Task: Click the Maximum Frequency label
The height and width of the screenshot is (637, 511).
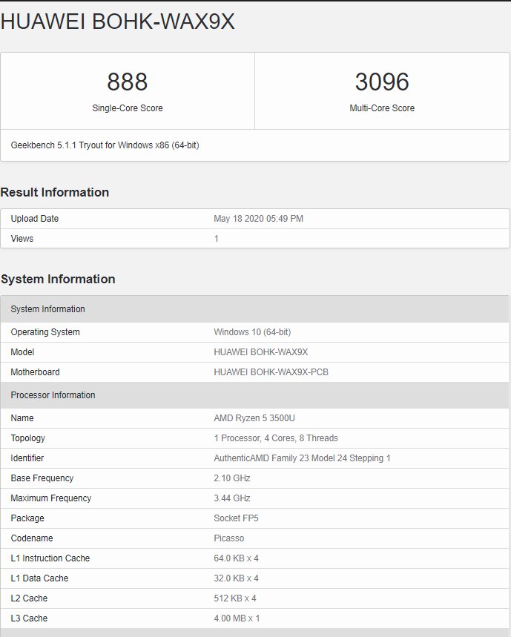Action: [x=50, y=498]
